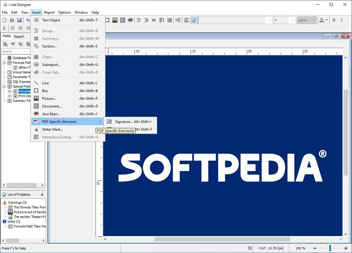352x253 pixels.
Task: Open the Report menu
Action: pos(49,12)
